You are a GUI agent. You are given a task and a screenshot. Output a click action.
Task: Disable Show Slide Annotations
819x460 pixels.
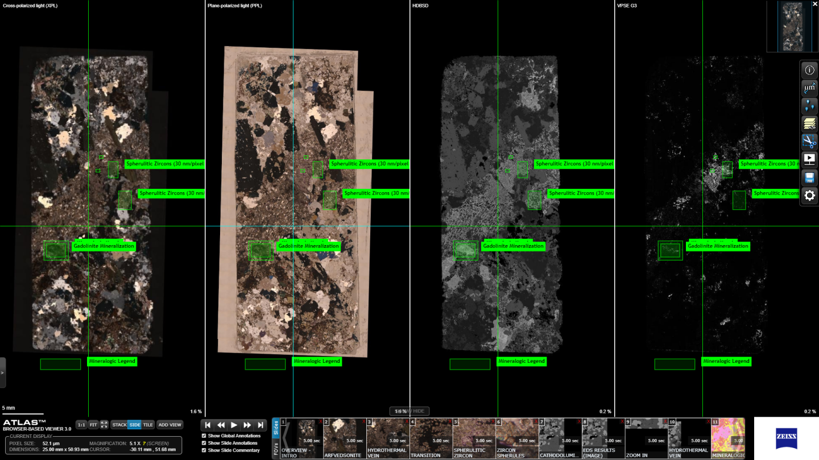203,442
